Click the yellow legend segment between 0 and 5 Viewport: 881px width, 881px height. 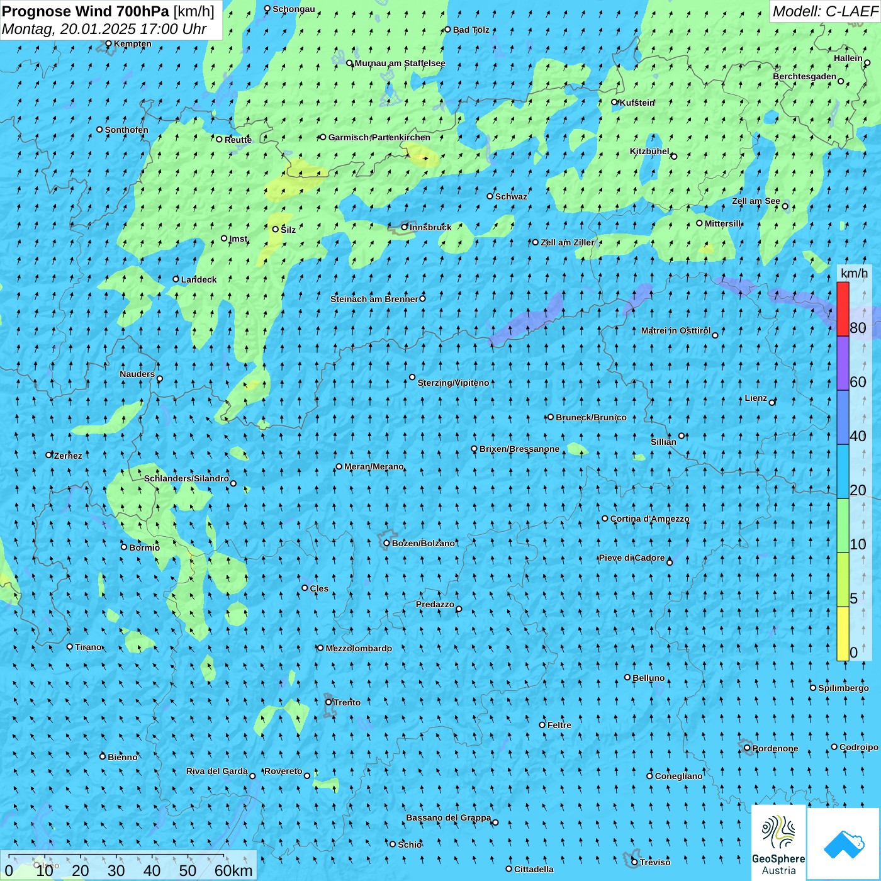point(843,634)
